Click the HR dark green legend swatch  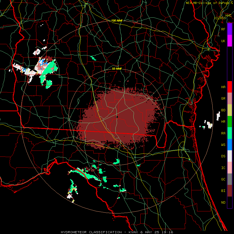[x=230, y=122]
